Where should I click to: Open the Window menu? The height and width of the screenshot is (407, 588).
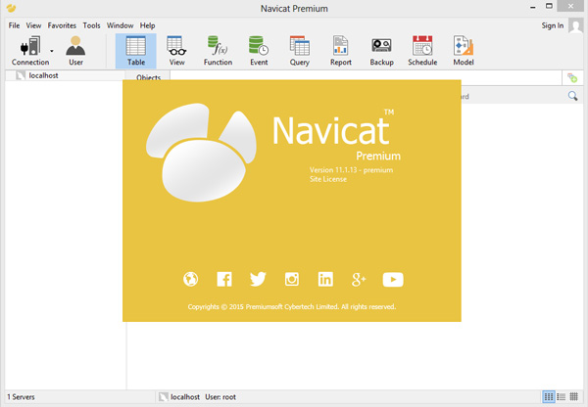coord(120,25)
